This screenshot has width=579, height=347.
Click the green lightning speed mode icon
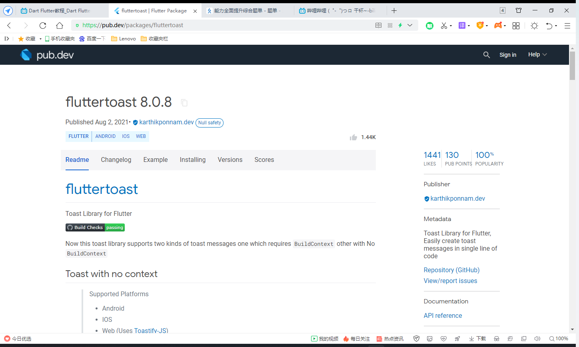400,25
